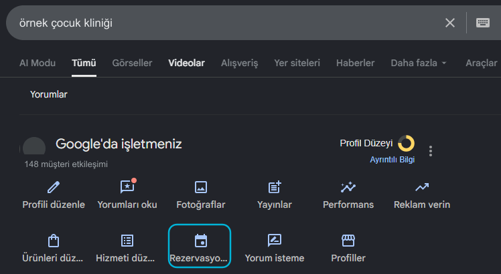Click the Reklam verin label text
501x274 pixels.
pyautogui.click(x=422, y=204)
